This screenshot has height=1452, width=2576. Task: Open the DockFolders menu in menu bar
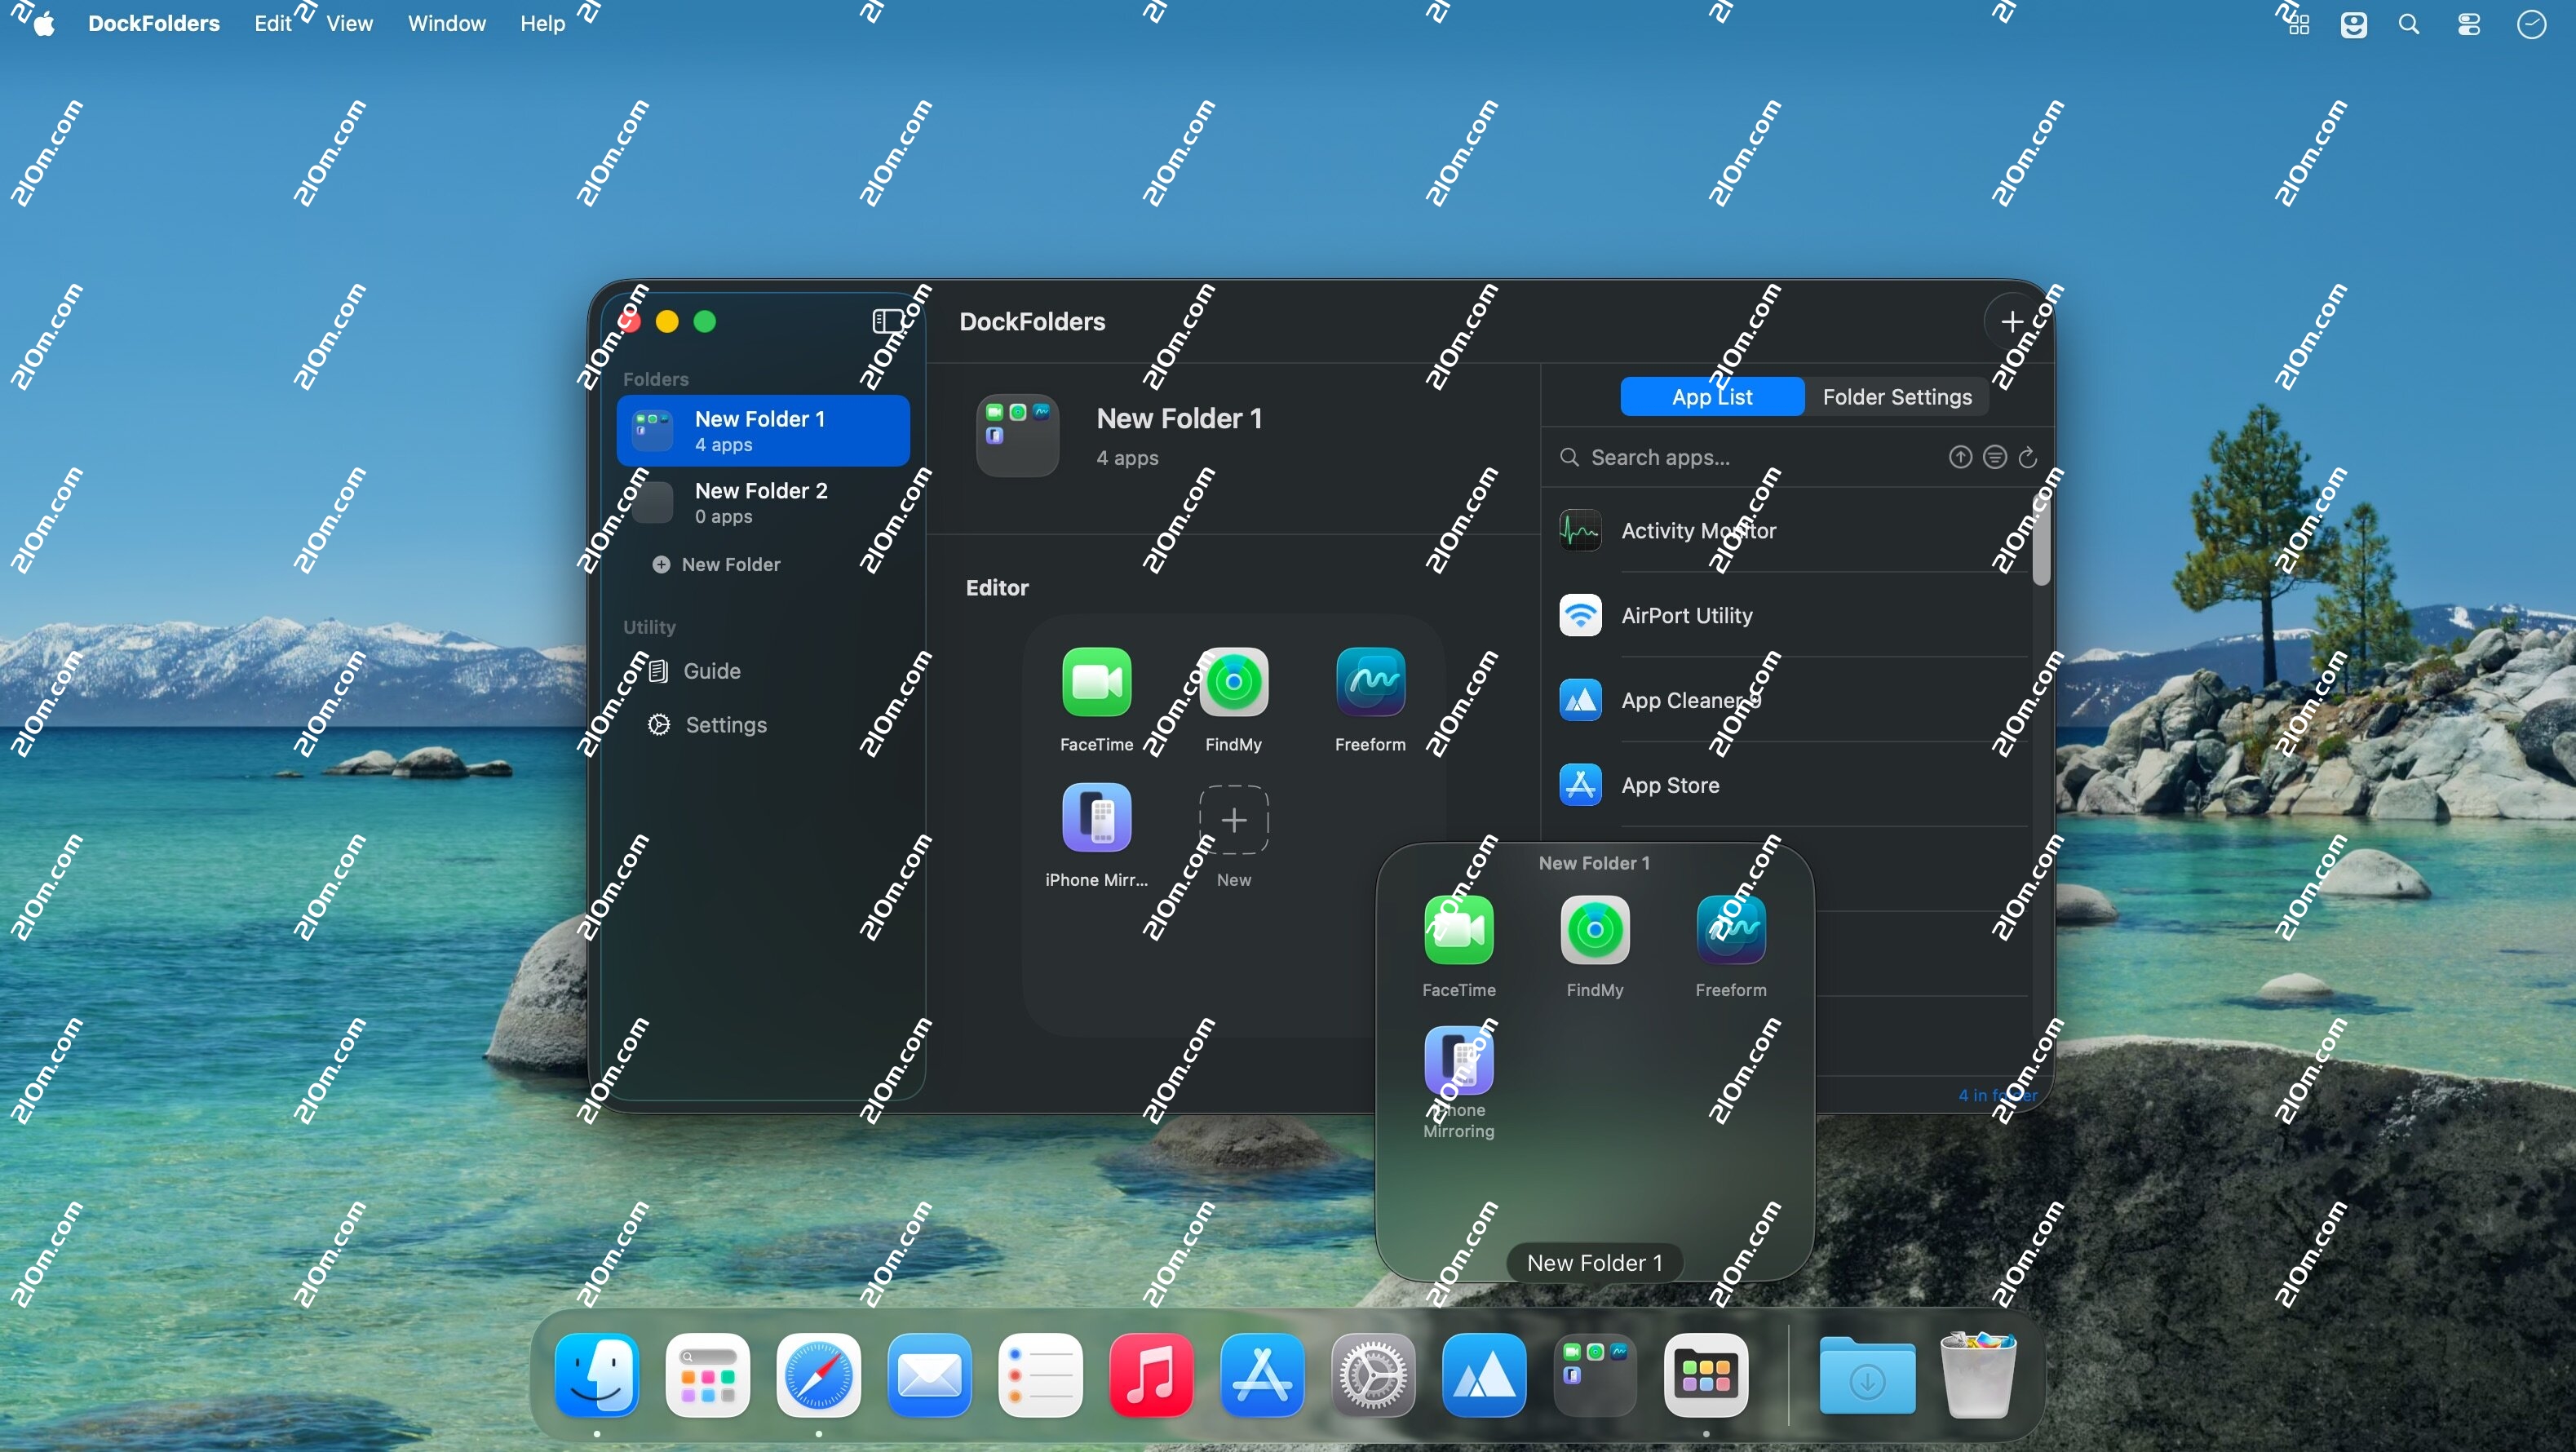click(154, 23)
